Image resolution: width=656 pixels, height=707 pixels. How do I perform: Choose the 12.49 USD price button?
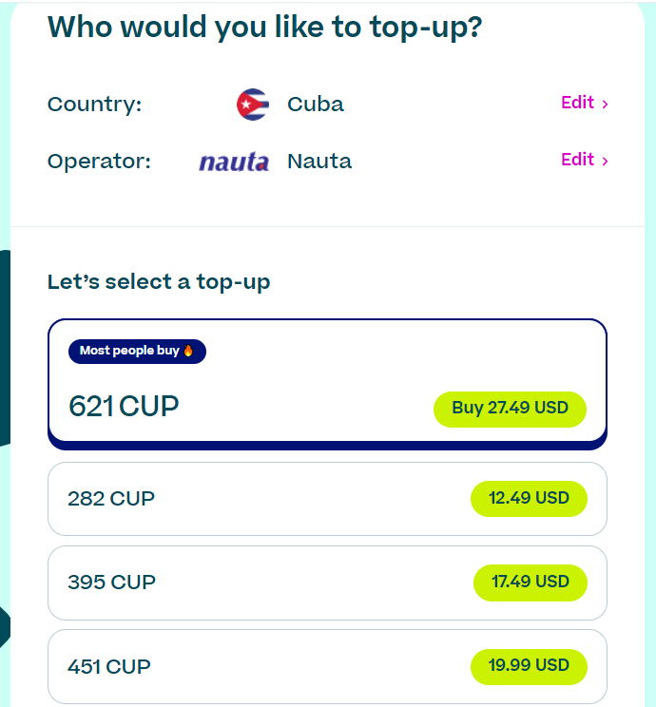click(529, 499)
